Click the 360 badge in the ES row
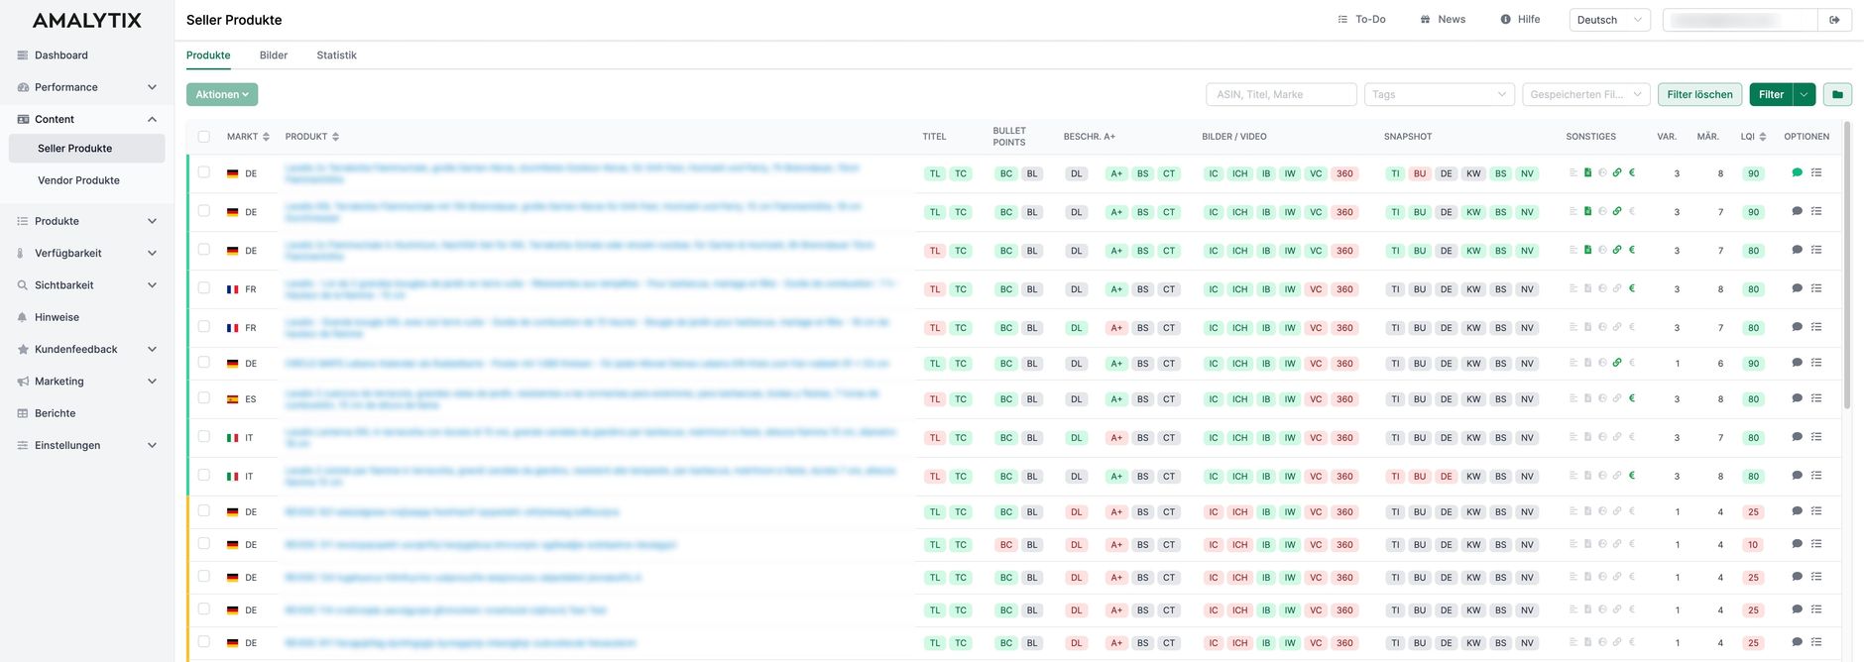1864x662 pixels. click(x=1344, y=399)
